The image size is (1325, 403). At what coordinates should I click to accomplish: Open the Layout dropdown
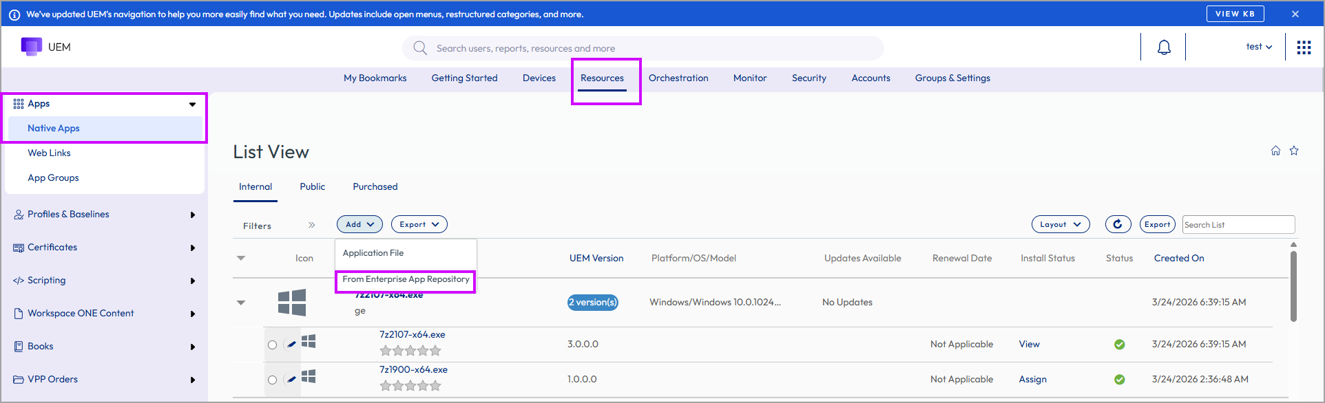(x=1061, y=224)
